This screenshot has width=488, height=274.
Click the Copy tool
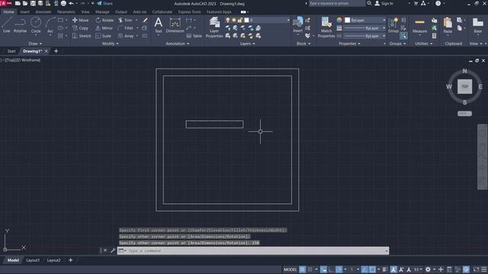[81, 28]
